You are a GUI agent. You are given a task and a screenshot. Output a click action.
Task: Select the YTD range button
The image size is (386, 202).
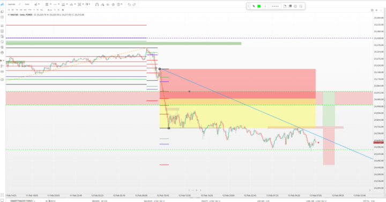click(29, 10)
